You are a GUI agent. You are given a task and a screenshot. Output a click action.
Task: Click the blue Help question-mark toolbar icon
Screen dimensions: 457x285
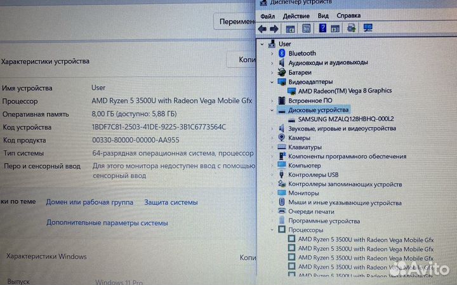pyautogui.click(x=322, y=28)
